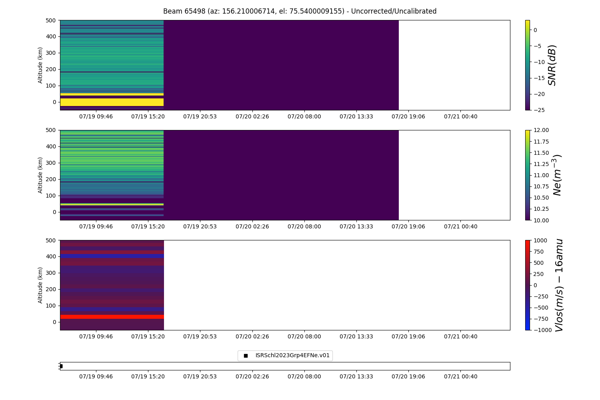Viewport: 600px width, 400px height.
Task: Click the yellow-green line in the Ne plot
Action: [x=112, y=204]
